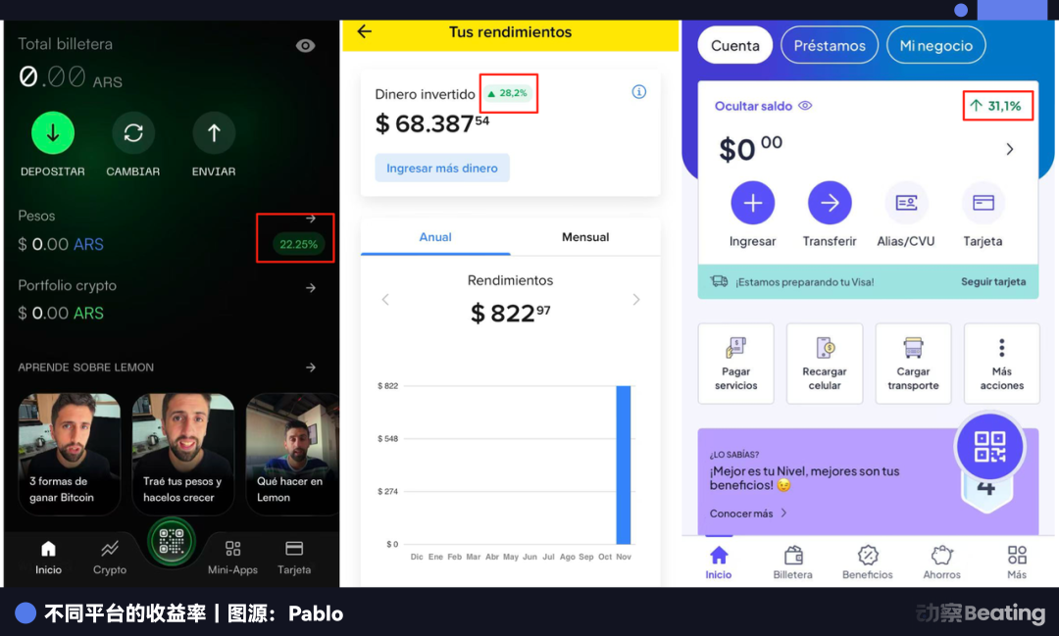1059x636 pixels.
Task: Click Ingresar más dinero button
Action: pos(442,169)
